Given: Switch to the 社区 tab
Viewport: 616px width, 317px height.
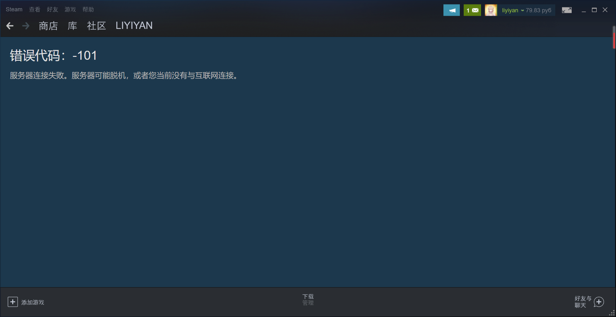Looking at the screenshot, I should pyautogui.click(x=96, y=26).
